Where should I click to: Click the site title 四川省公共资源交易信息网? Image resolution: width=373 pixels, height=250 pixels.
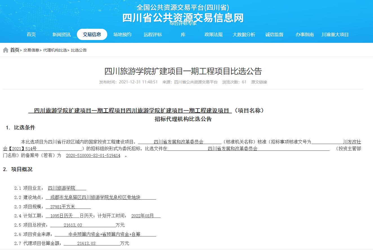[x=183, y=18]
